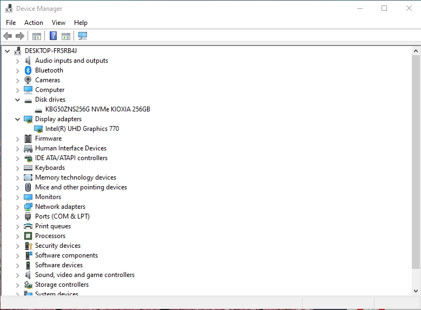Select the Monitors label

point(48,197)
